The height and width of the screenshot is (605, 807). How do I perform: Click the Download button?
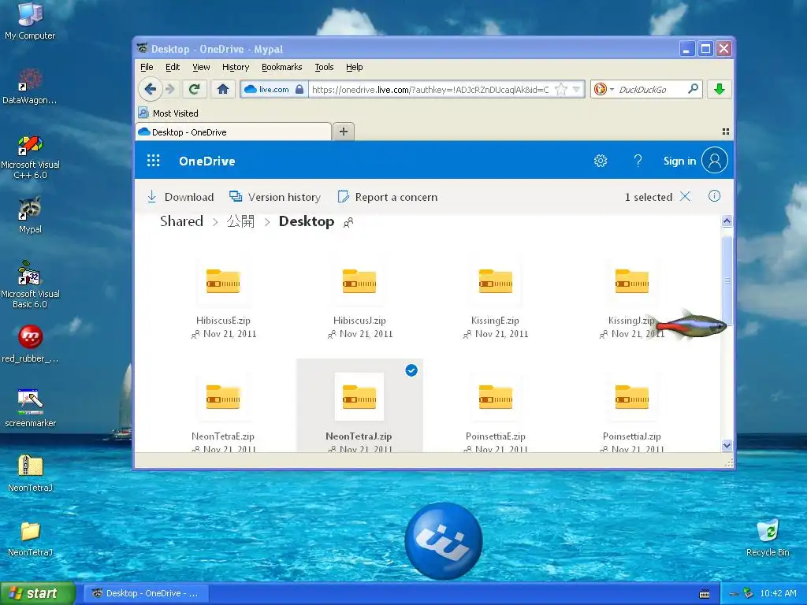(x=180, y=196)
